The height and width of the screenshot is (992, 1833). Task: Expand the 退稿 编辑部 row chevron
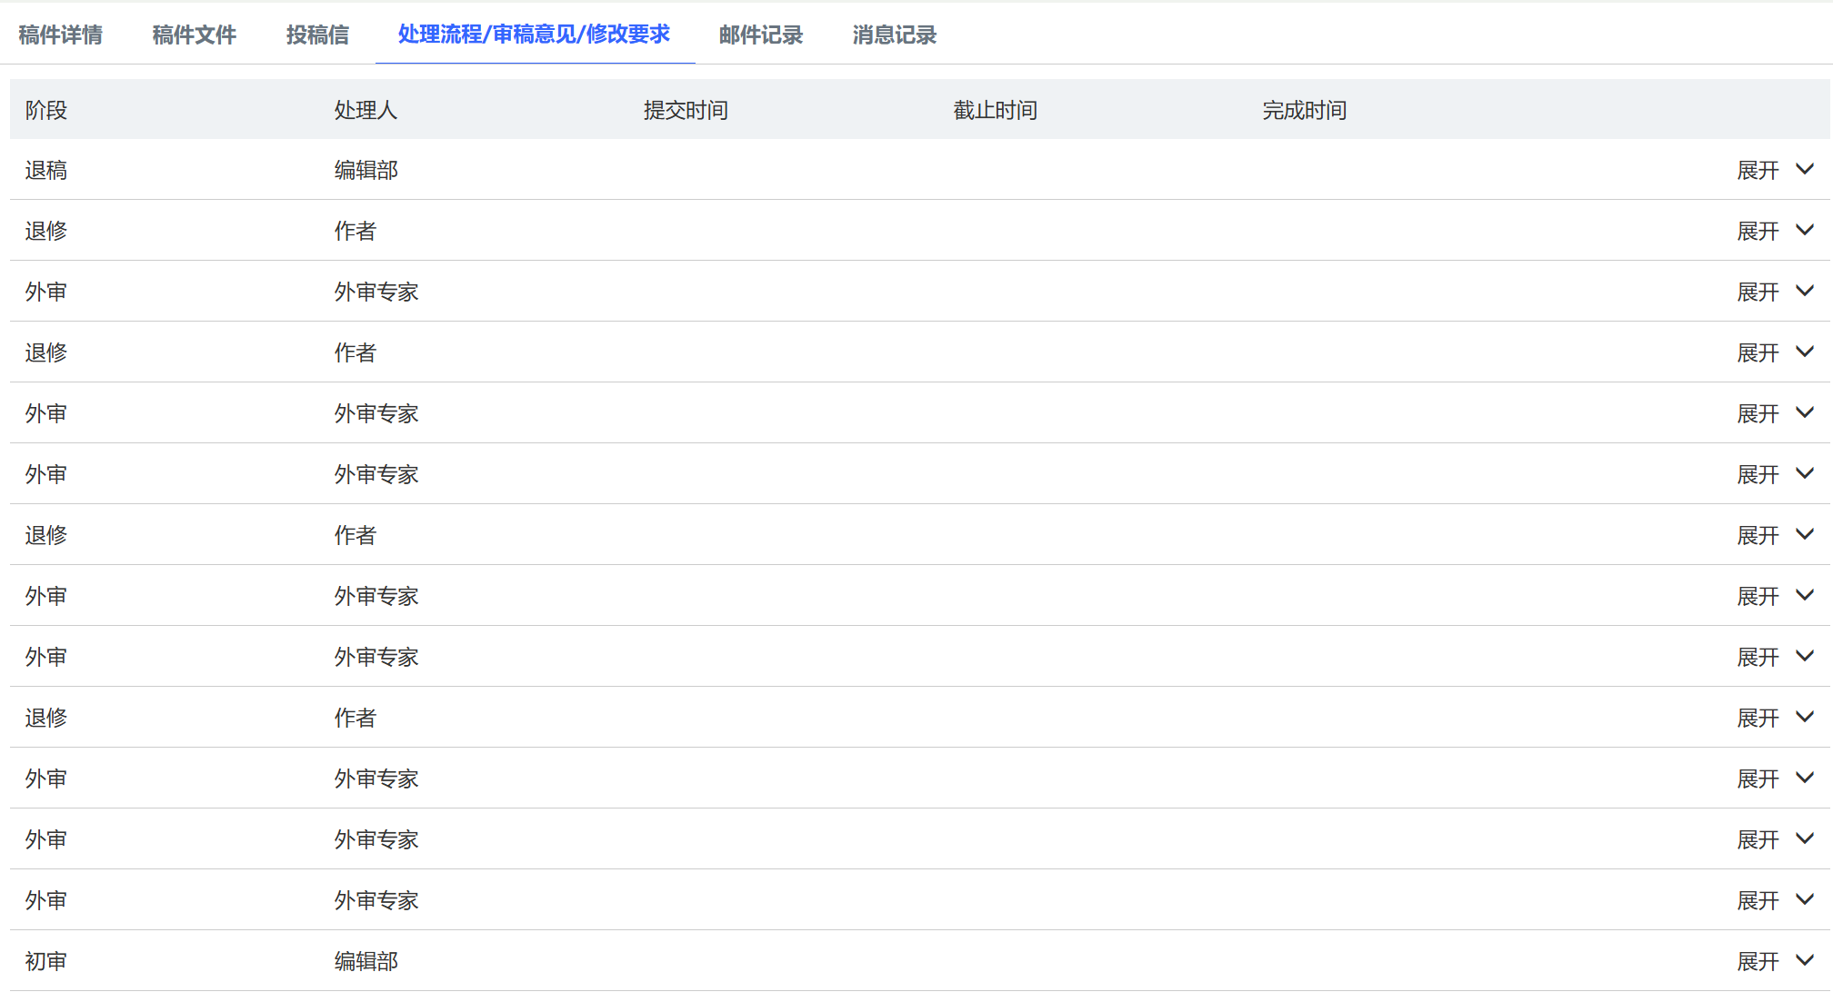(x=1805, y=170)
